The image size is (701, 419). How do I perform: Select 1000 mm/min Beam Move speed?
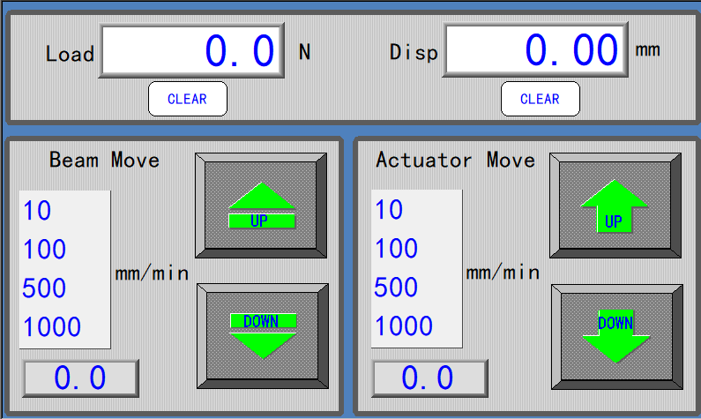[52, 327]
